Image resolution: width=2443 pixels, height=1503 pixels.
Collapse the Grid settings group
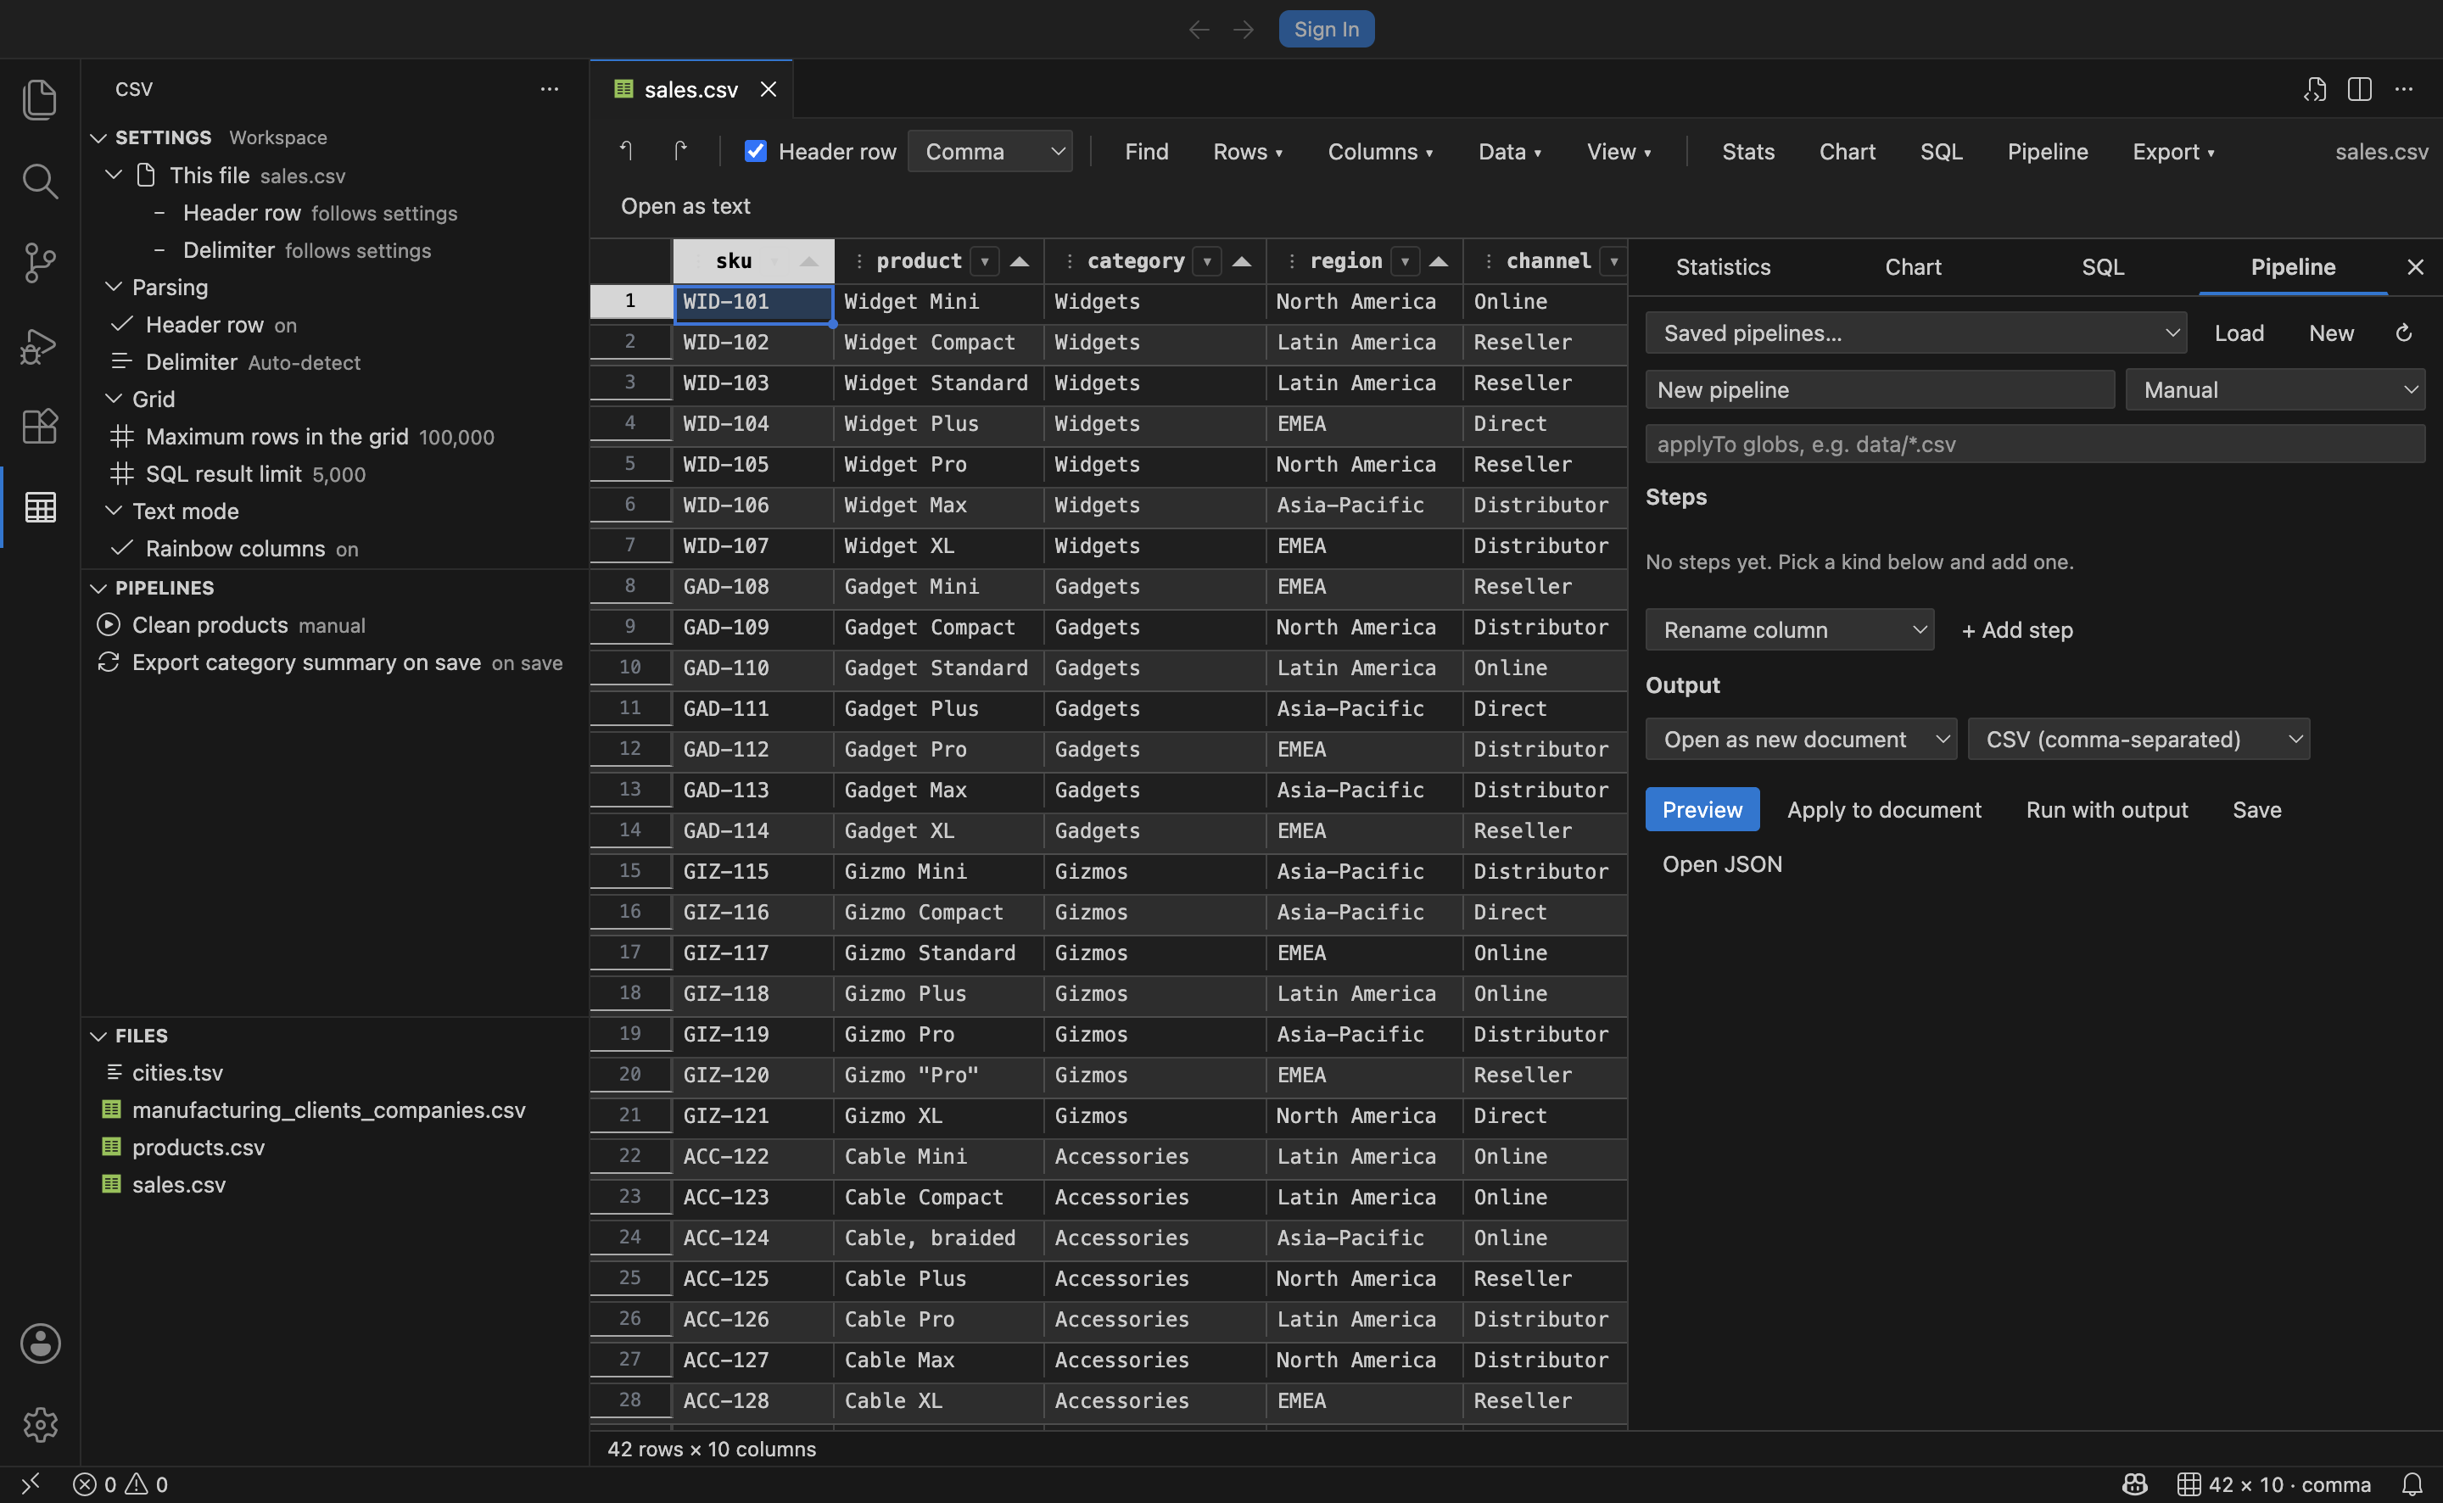115,399
